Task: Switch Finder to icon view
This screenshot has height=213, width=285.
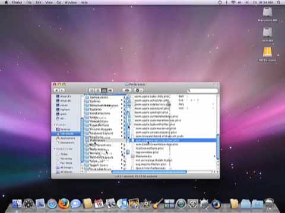Action: pos(91,91)
